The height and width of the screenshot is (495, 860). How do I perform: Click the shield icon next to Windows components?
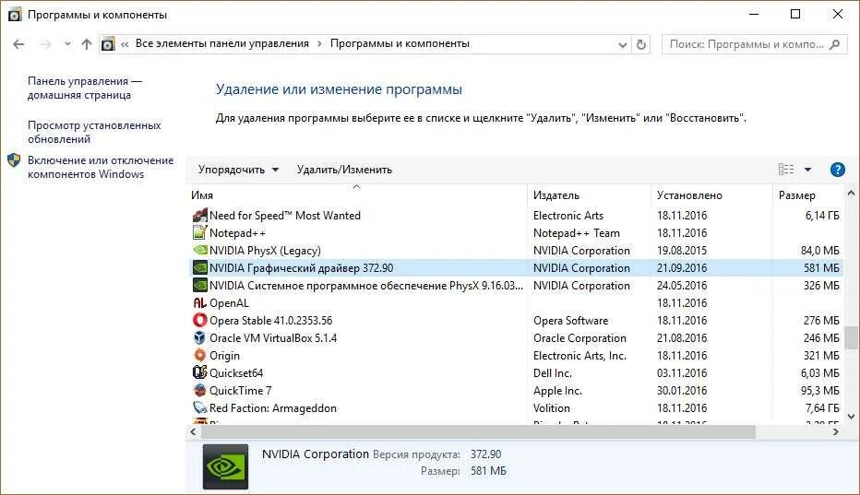tap(14, 160)
